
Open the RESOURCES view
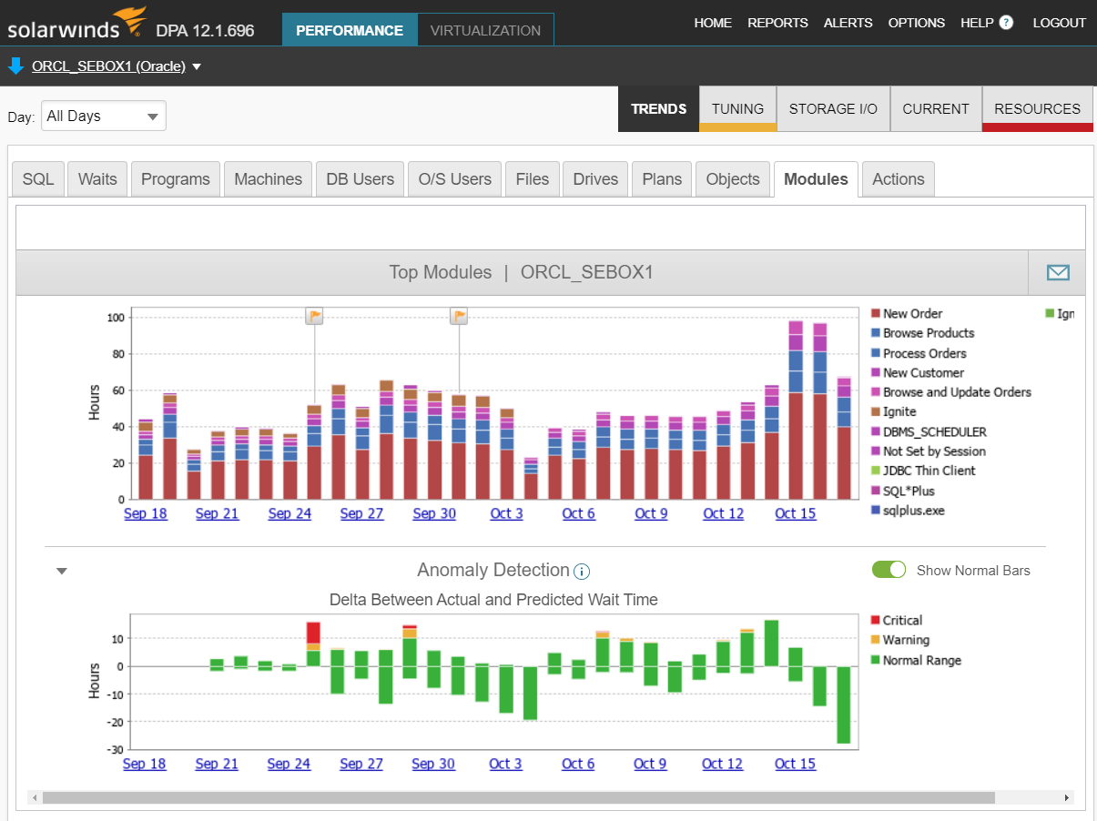(1038, 108)
